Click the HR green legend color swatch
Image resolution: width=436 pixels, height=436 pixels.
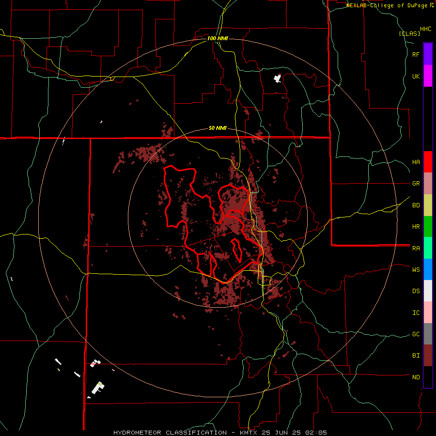[x=428, y=226]
